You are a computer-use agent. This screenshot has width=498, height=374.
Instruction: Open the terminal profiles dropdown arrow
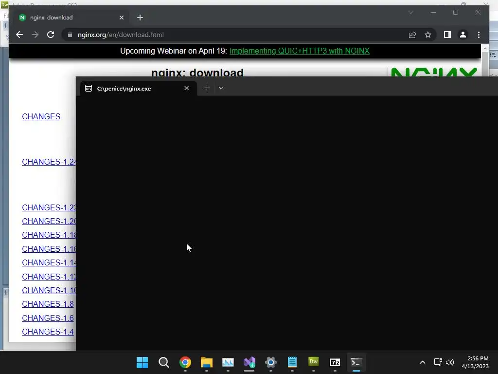[221, 88]
